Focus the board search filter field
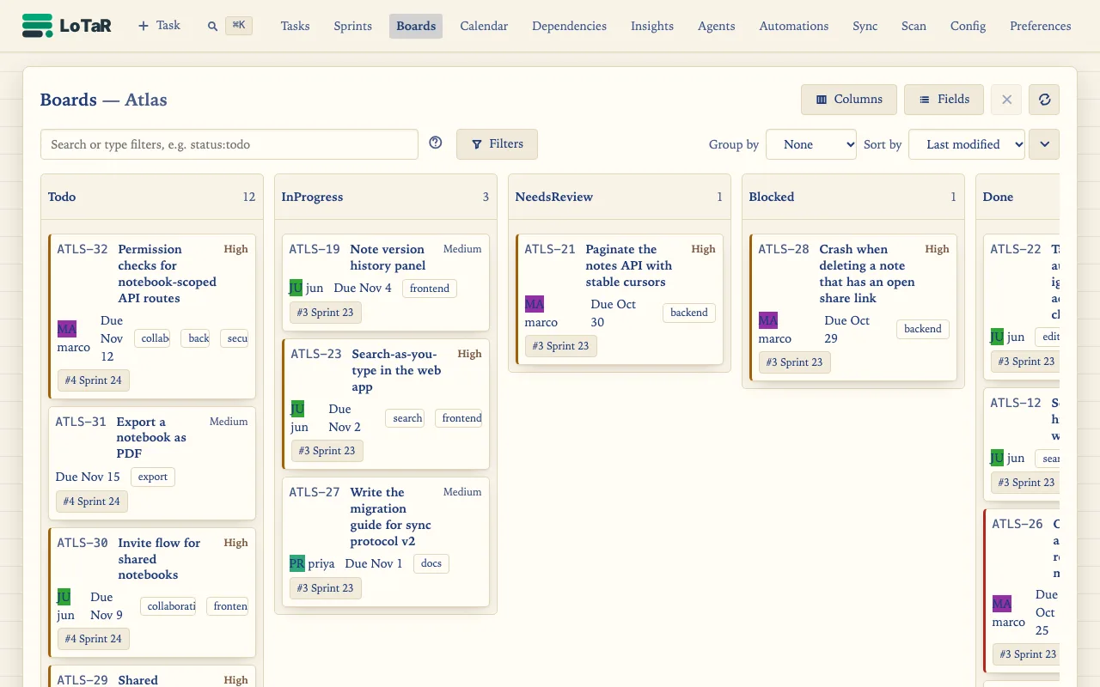The image size is (1100, 687). coord(229,144)
